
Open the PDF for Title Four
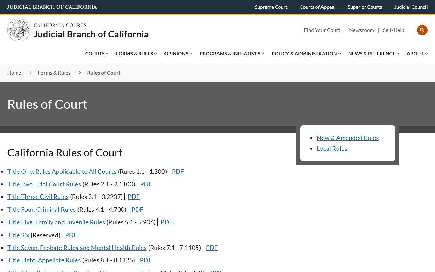coord(137,209)
